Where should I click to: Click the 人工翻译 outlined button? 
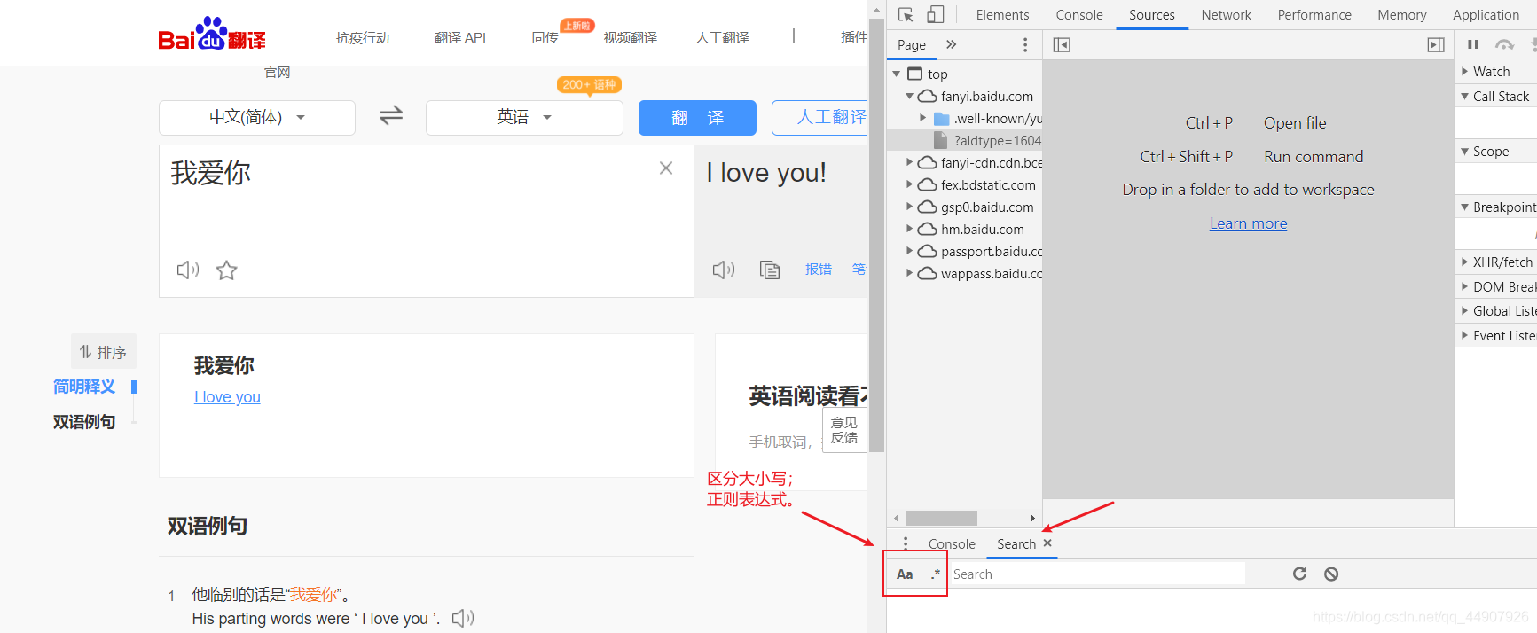[820, 117]
